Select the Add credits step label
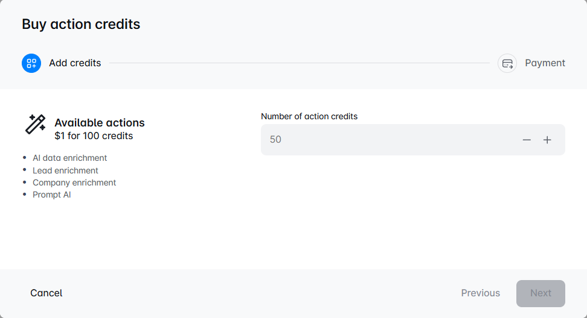The image size is (587, 318). (x=75, y=63)
